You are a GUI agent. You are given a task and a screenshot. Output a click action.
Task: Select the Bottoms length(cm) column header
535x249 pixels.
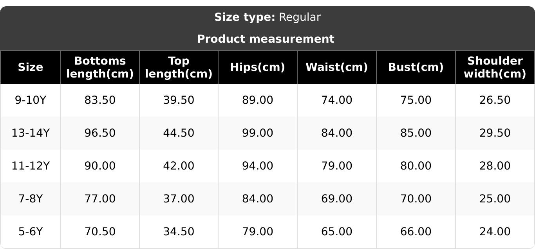coord(100,67)
